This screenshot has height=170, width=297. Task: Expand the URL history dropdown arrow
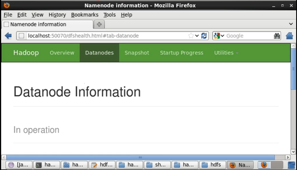[197, 36]
